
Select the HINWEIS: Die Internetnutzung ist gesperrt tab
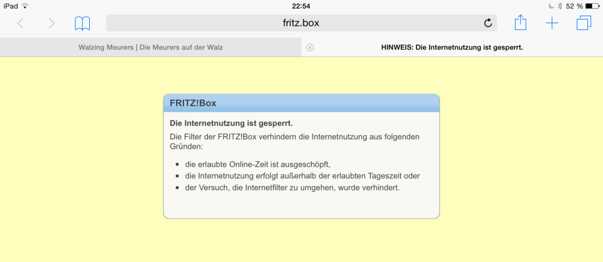coord(452,47)
